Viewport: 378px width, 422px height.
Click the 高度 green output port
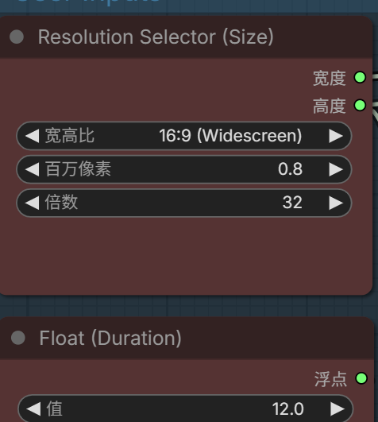(x=360, y=105)
